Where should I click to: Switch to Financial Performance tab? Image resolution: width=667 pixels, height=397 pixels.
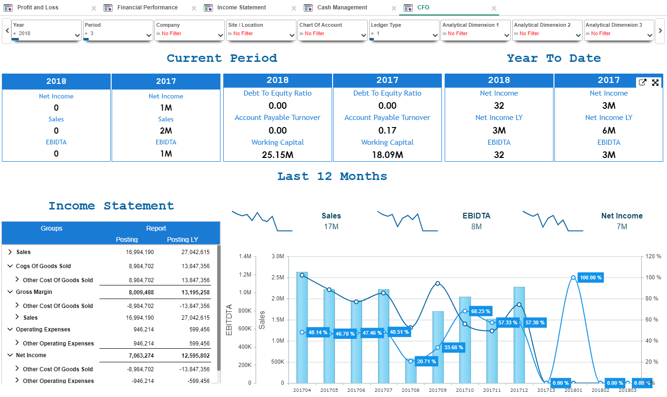147,7
